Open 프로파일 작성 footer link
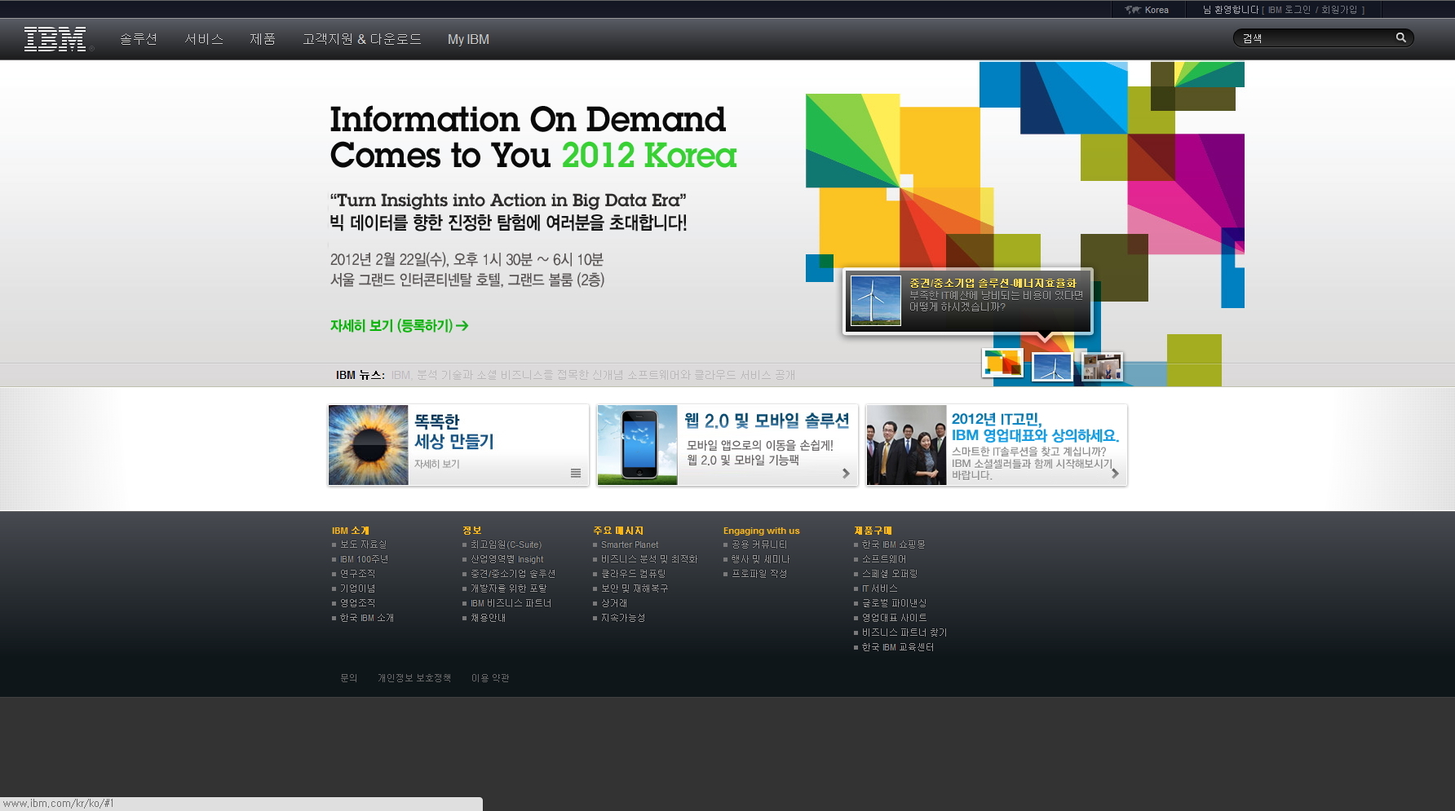1455x811 pixels. coord(759,574)
